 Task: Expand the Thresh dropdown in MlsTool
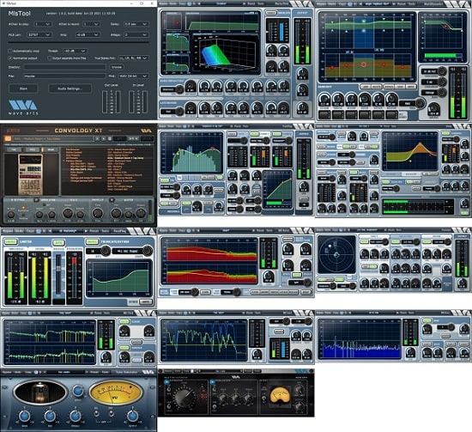click(x=75, y=51)
